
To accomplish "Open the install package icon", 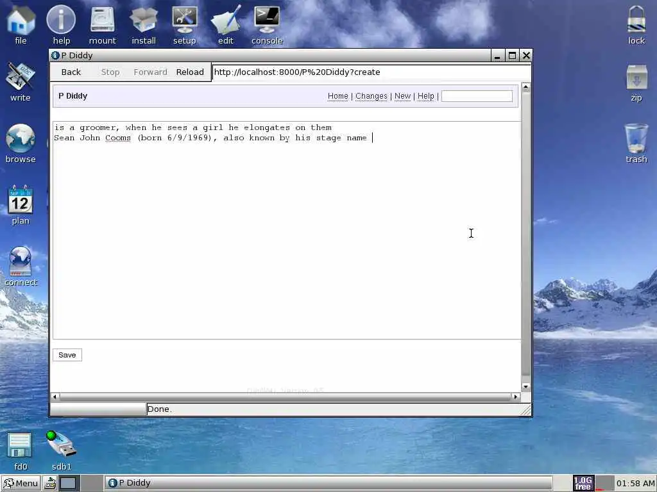I will pos(144,25).
